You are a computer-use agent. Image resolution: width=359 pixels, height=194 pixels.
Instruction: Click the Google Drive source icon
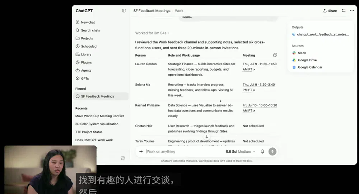(x=294, y=60)
